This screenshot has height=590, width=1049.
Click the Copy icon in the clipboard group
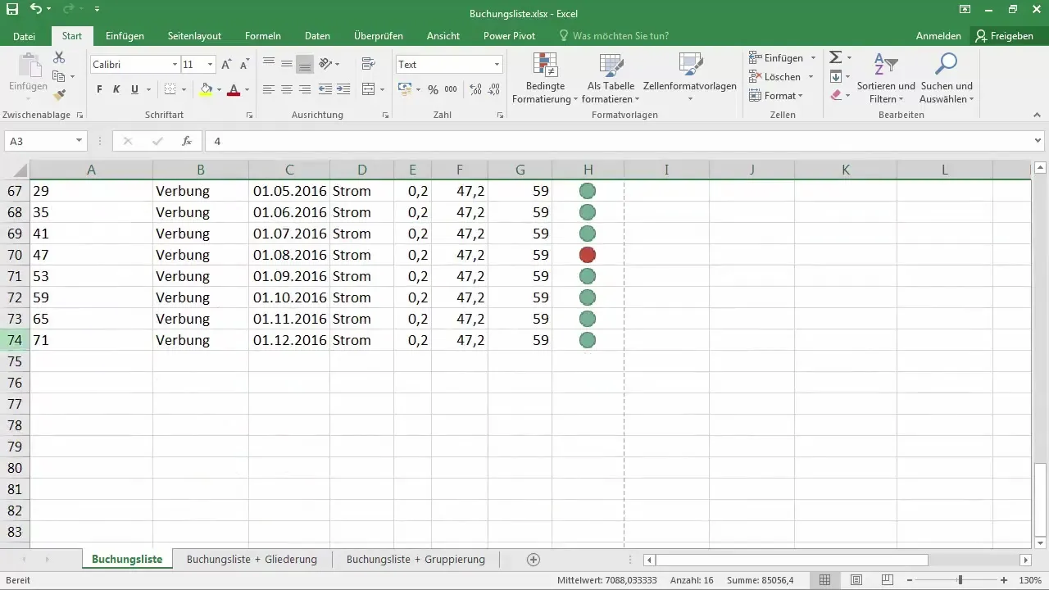coord(59,76)
